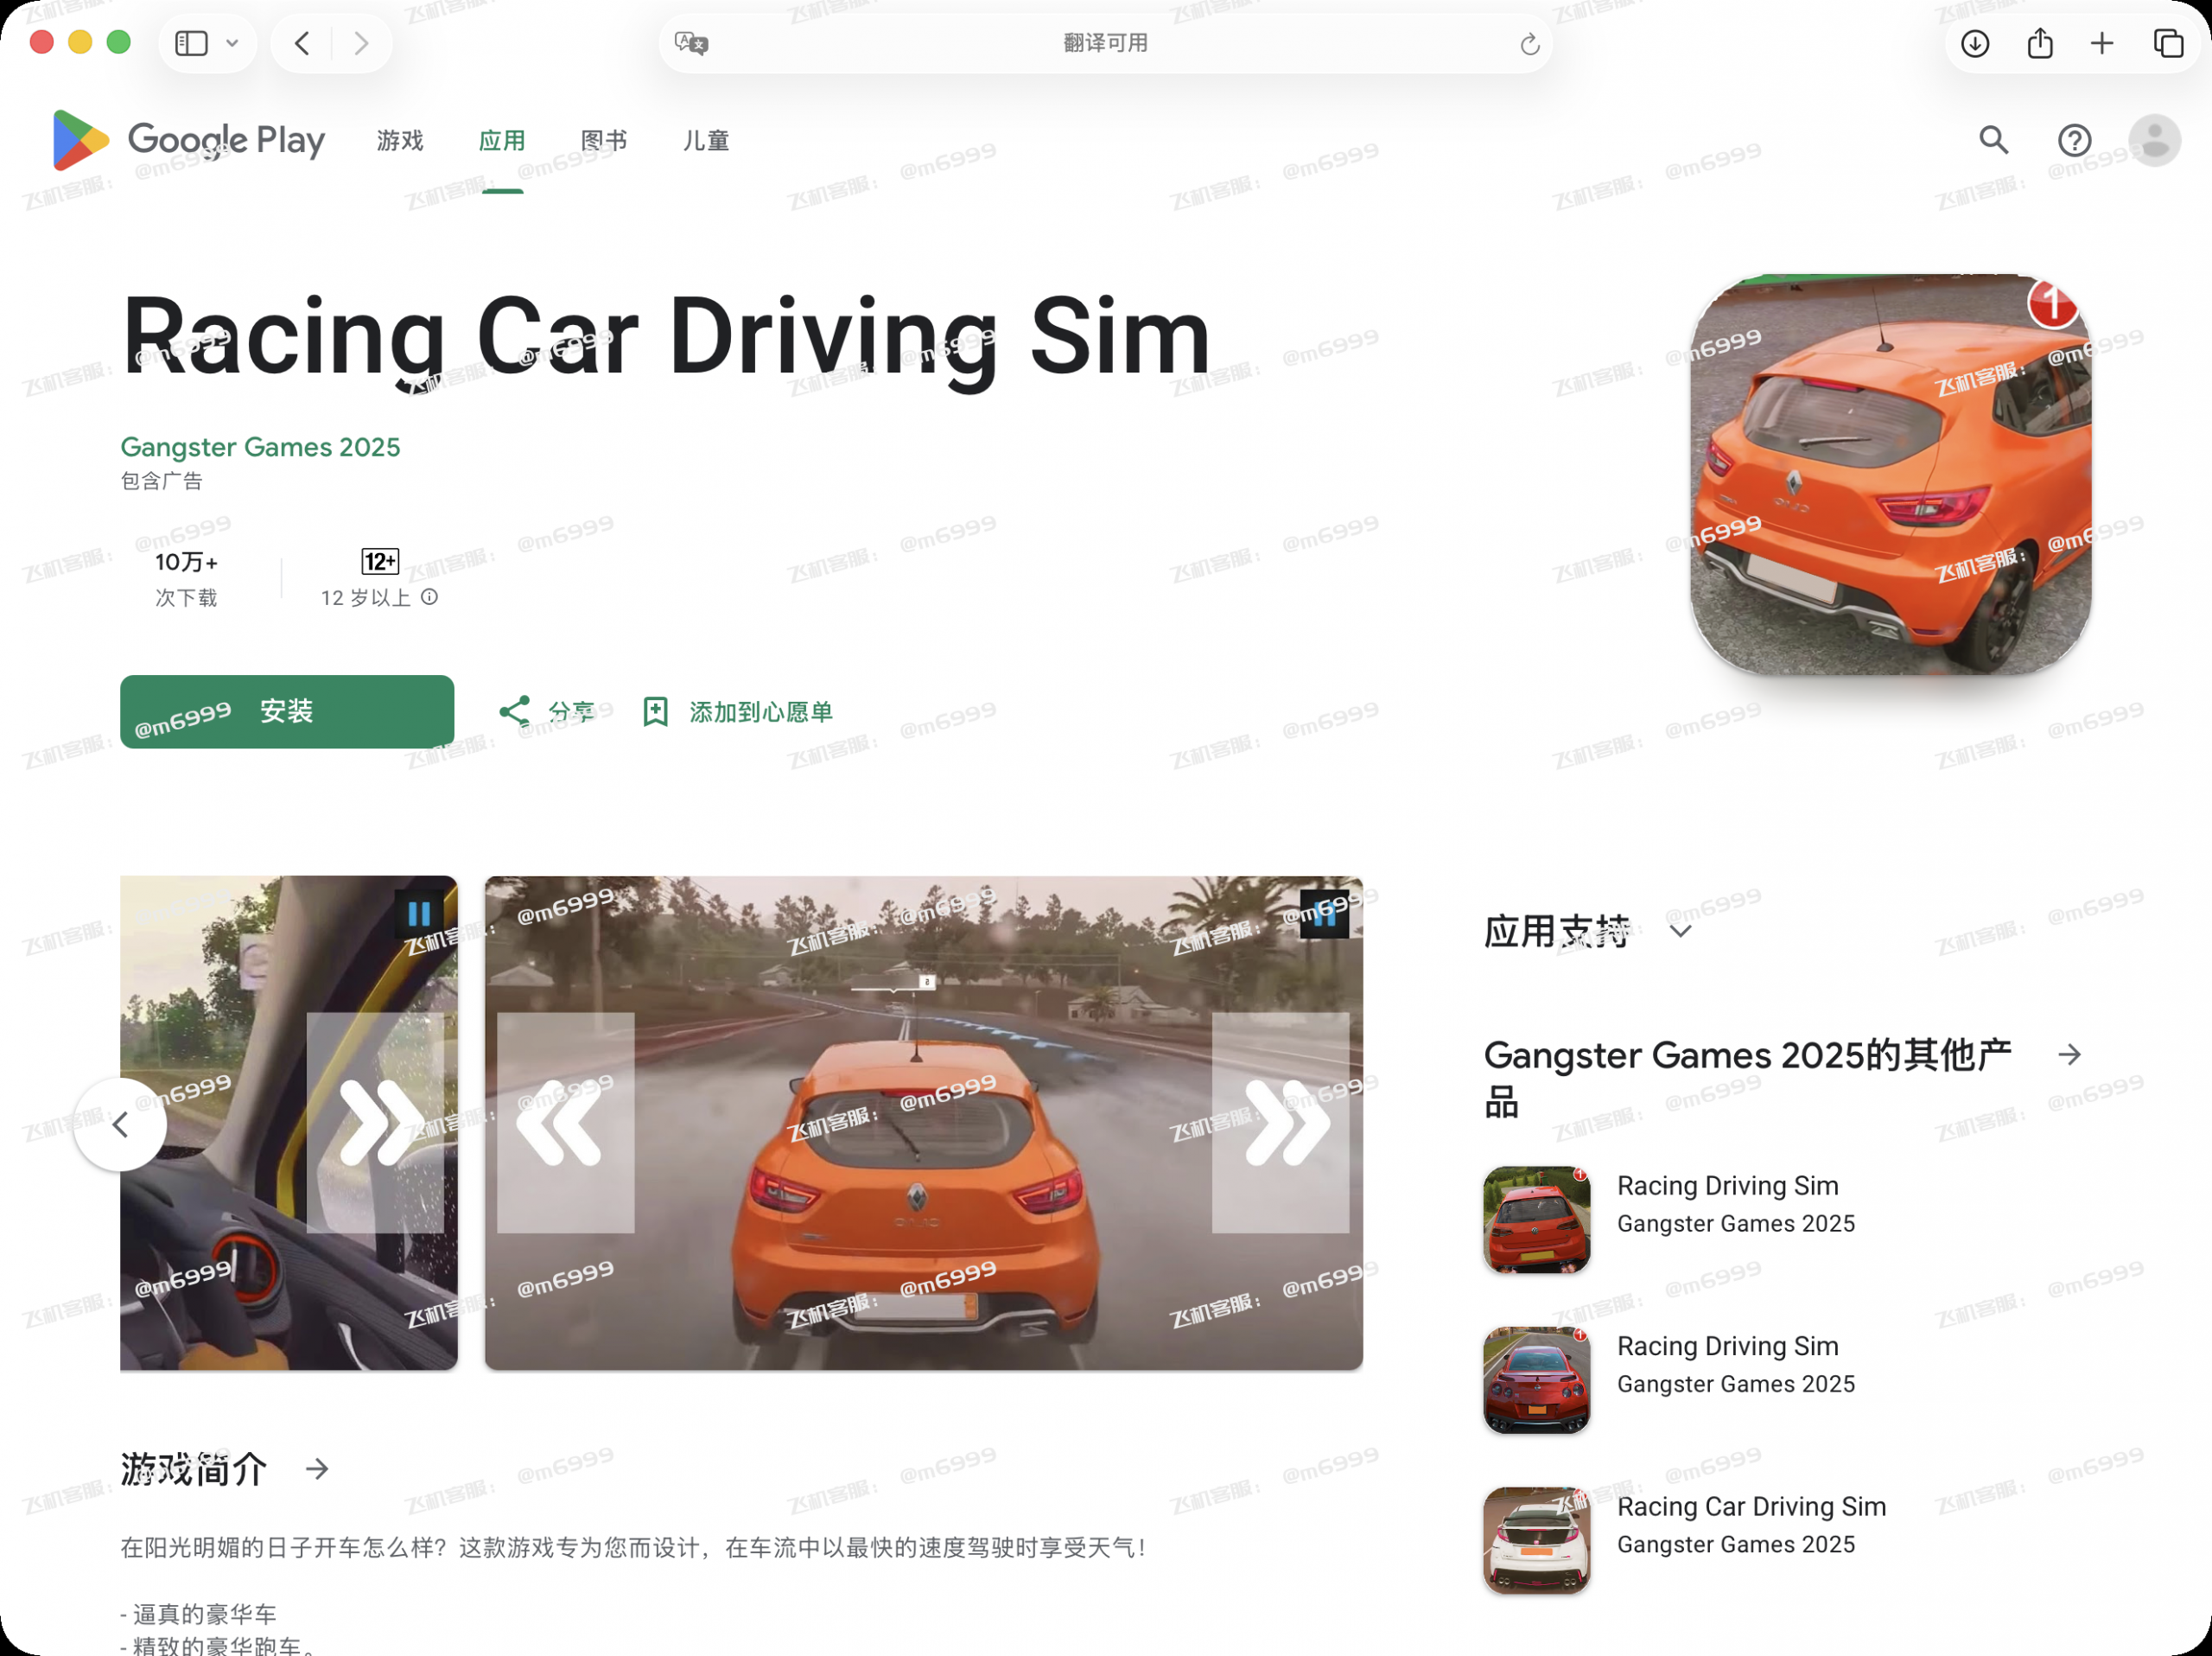The image size is (2212, 1656).
Task: Click the 12+ content rating badge
Action: 380,561
